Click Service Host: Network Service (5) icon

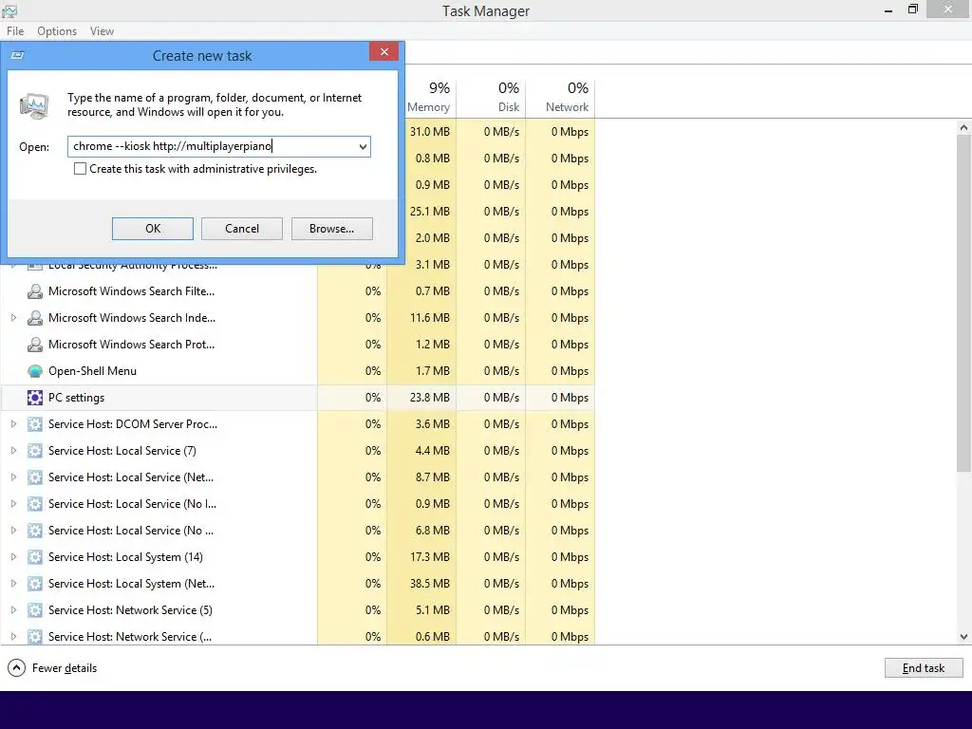[35, 610]
